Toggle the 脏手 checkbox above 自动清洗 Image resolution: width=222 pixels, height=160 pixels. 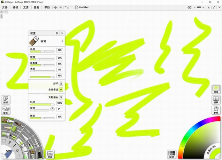point(61,84)
